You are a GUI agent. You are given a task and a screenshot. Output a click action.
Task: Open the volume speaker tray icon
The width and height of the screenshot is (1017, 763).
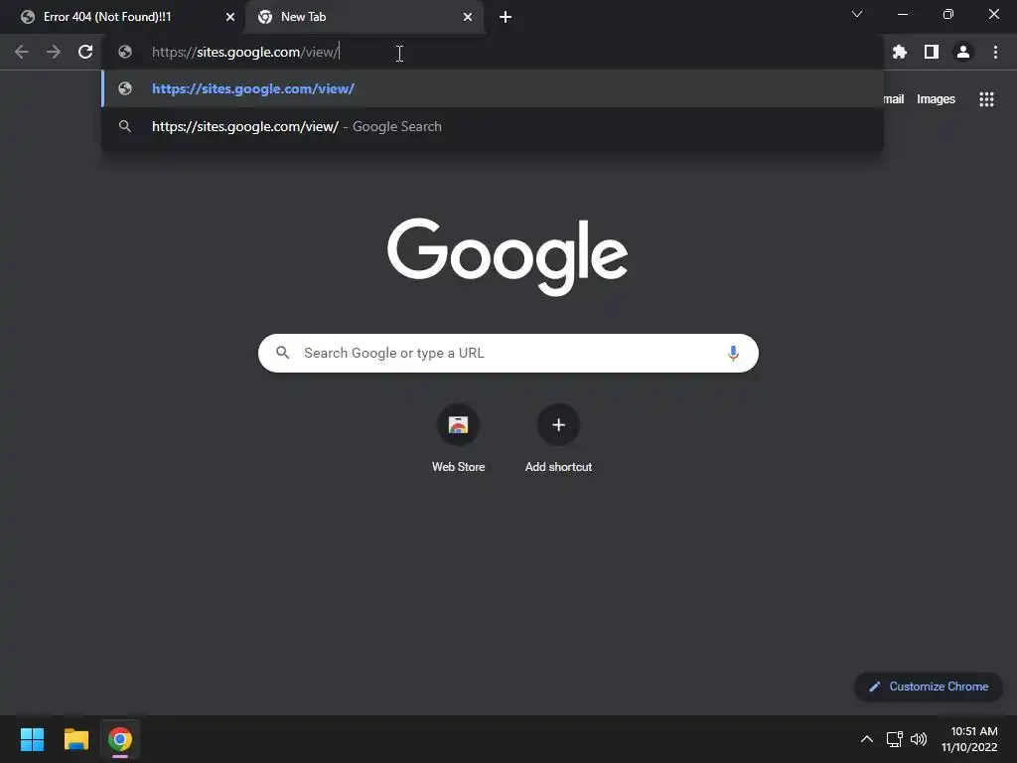click(x=919, y=739)
